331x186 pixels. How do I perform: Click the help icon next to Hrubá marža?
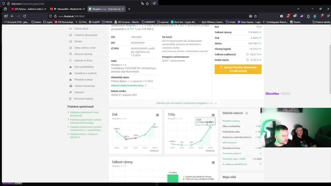[247, 60]
